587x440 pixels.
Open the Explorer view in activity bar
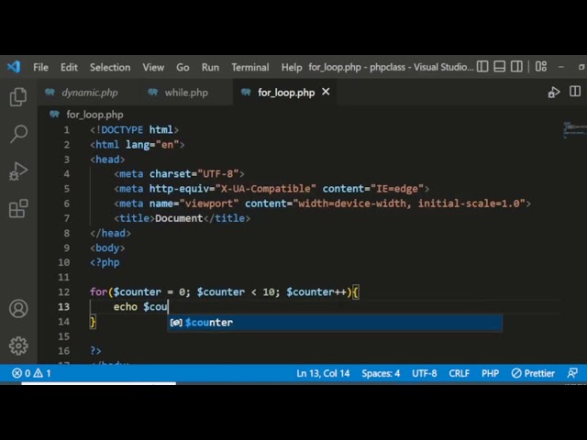pyautogui.click(x=18, y=97)
